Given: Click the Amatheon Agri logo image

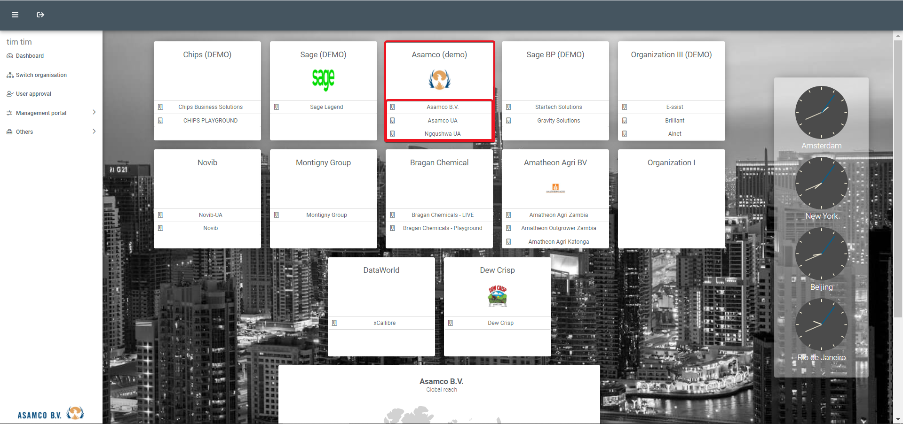Looking at the screenshot, I should pos(555,188).
